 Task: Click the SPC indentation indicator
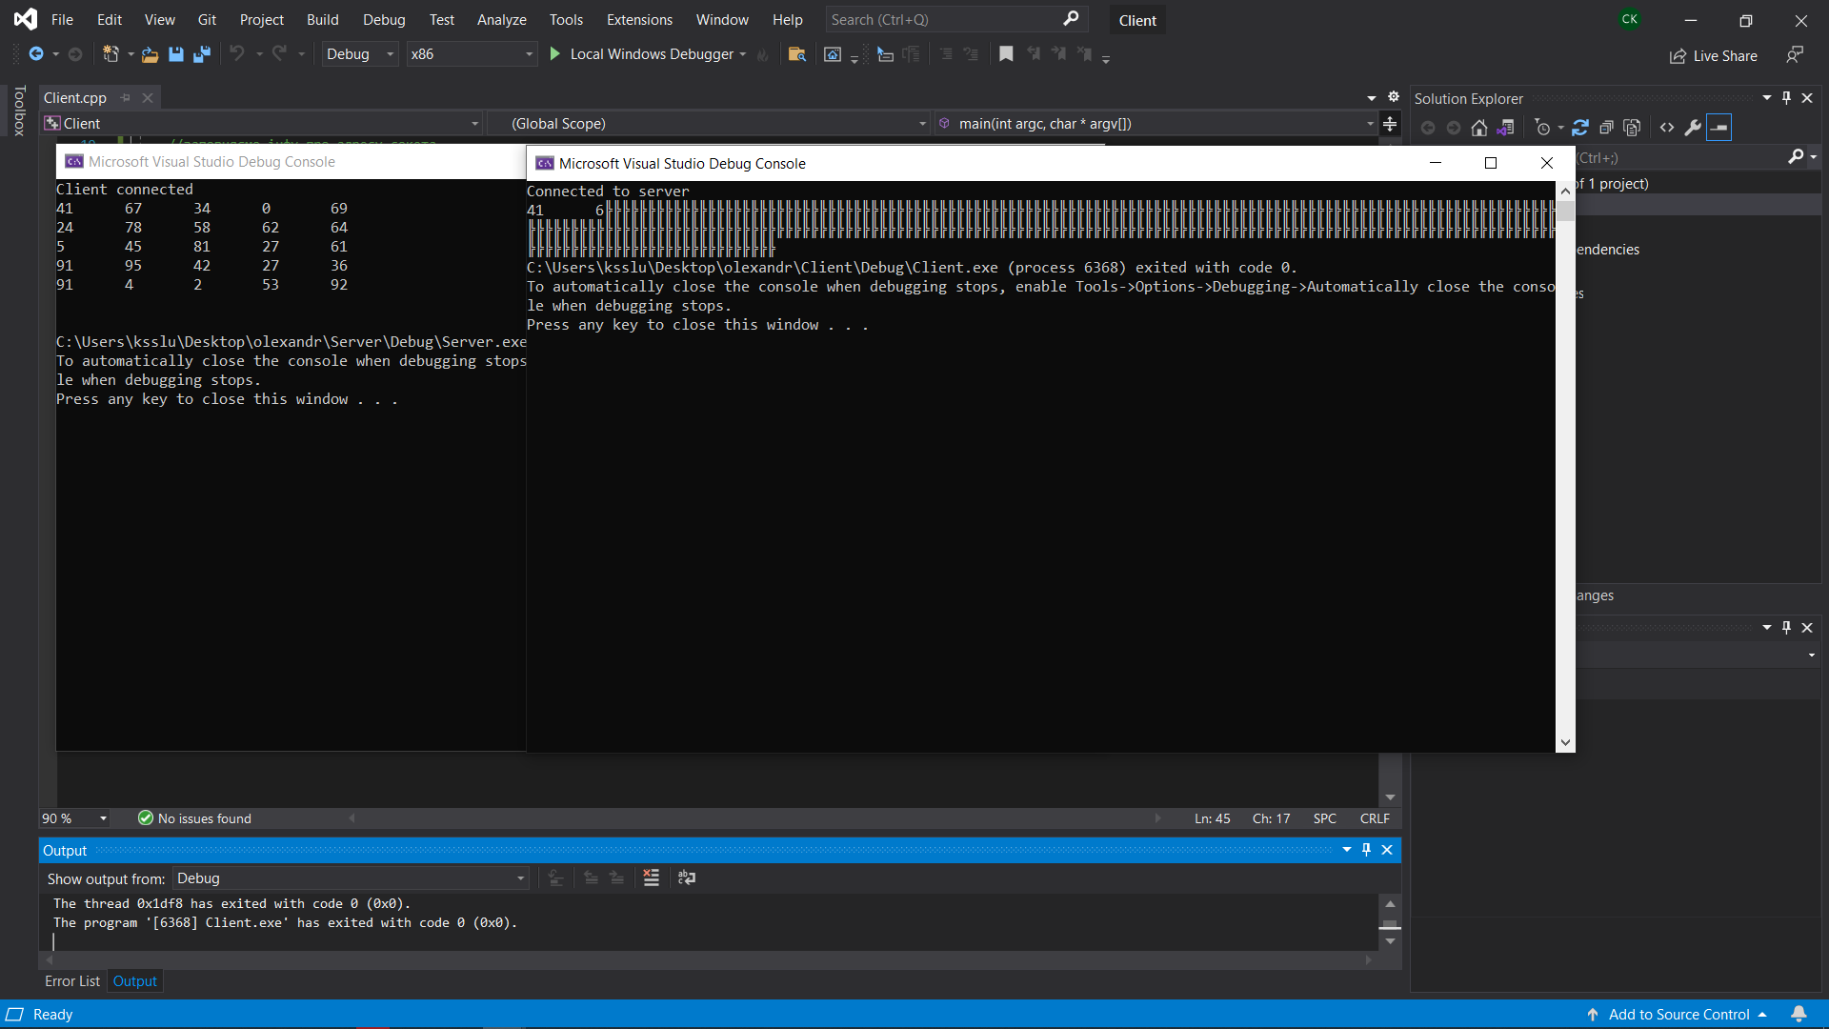point(1324,818)
